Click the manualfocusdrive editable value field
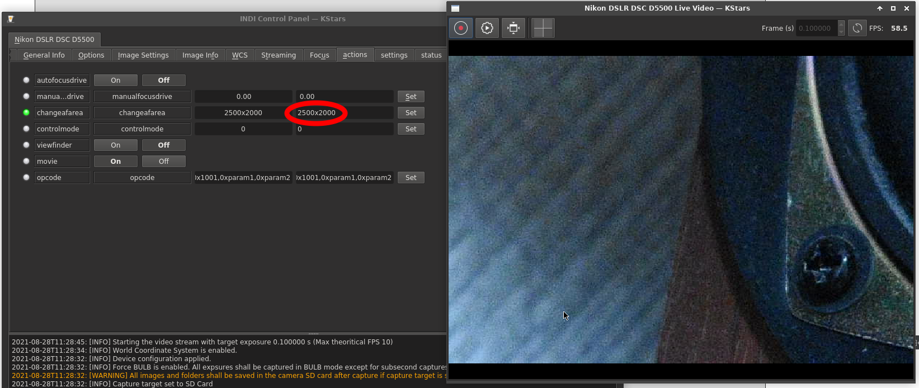 click(x=345, y=97)
